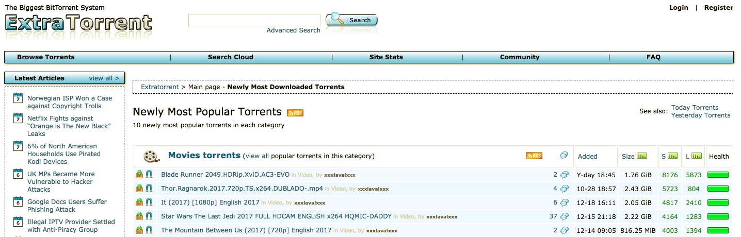Open the Today Torrents link

[x=695, y=108]
